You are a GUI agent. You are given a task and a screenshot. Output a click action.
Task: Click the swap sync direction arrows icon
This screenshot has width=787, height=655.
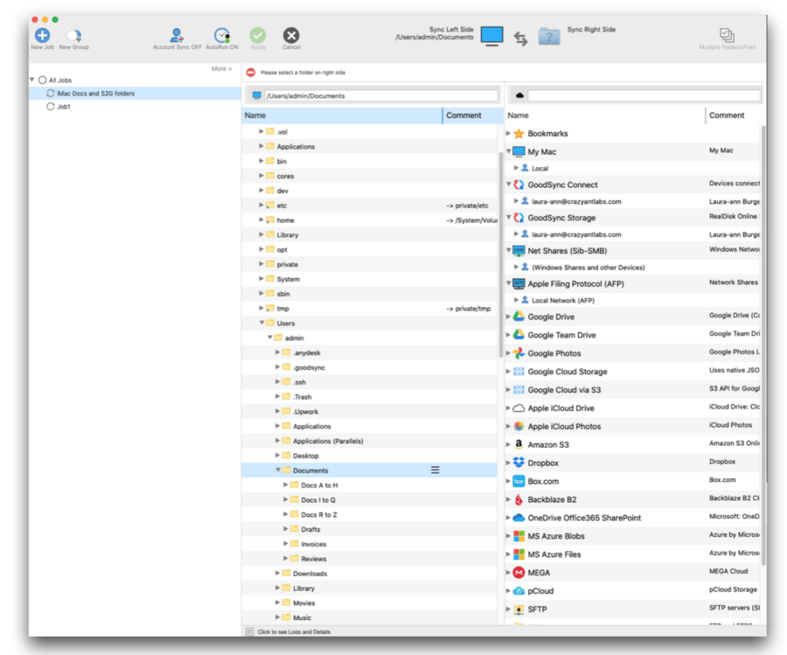point(519,38)
